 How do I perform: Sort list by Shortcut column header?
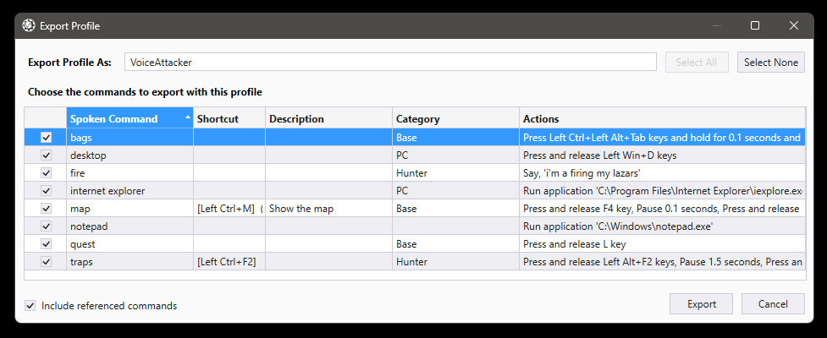point(229,119)
